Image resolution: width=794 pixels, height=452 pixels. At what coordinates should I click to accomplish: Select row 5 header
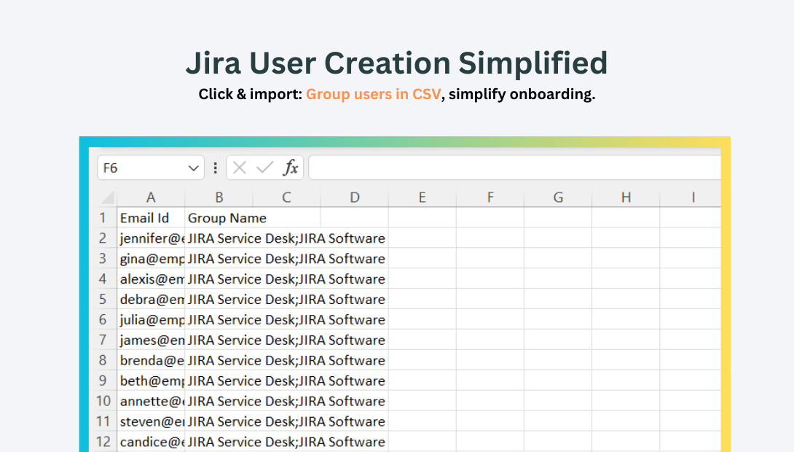(x=103, y=299)
